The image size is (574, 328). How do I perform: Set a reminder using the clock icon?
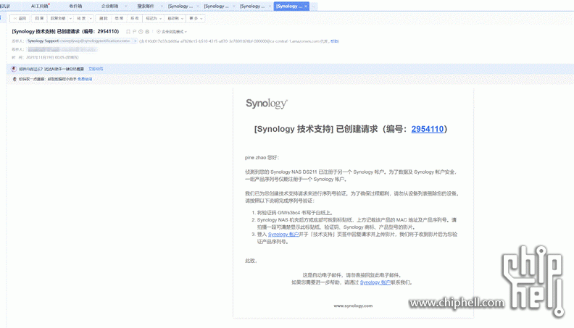click(141, 32)
